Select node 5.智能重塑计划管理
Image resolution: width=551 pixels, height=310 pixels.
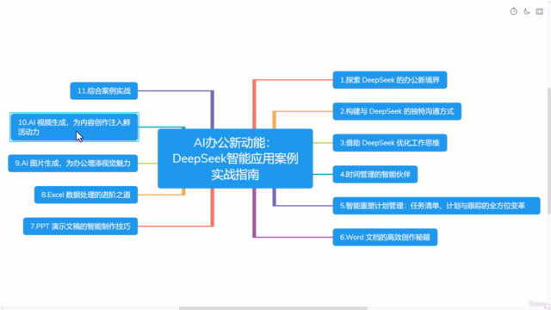click(436, 206)
